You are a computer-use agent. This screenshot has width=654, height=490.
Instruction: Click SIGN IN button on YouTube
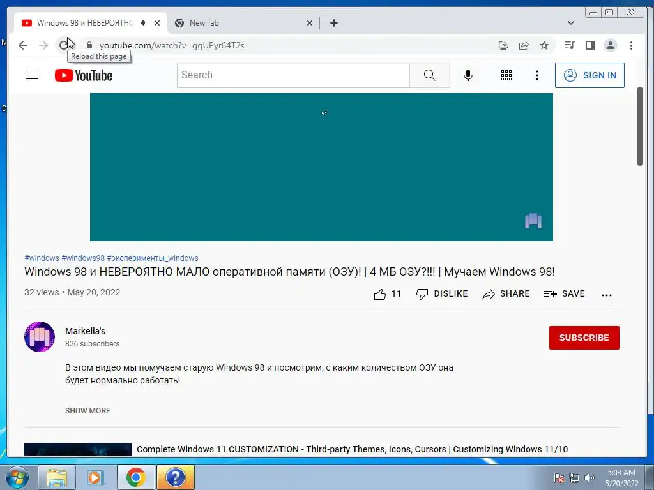point(589,75)
